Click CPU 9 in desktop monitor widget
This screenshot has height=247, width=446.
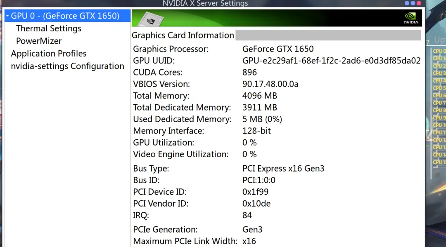tap(439, 118)
